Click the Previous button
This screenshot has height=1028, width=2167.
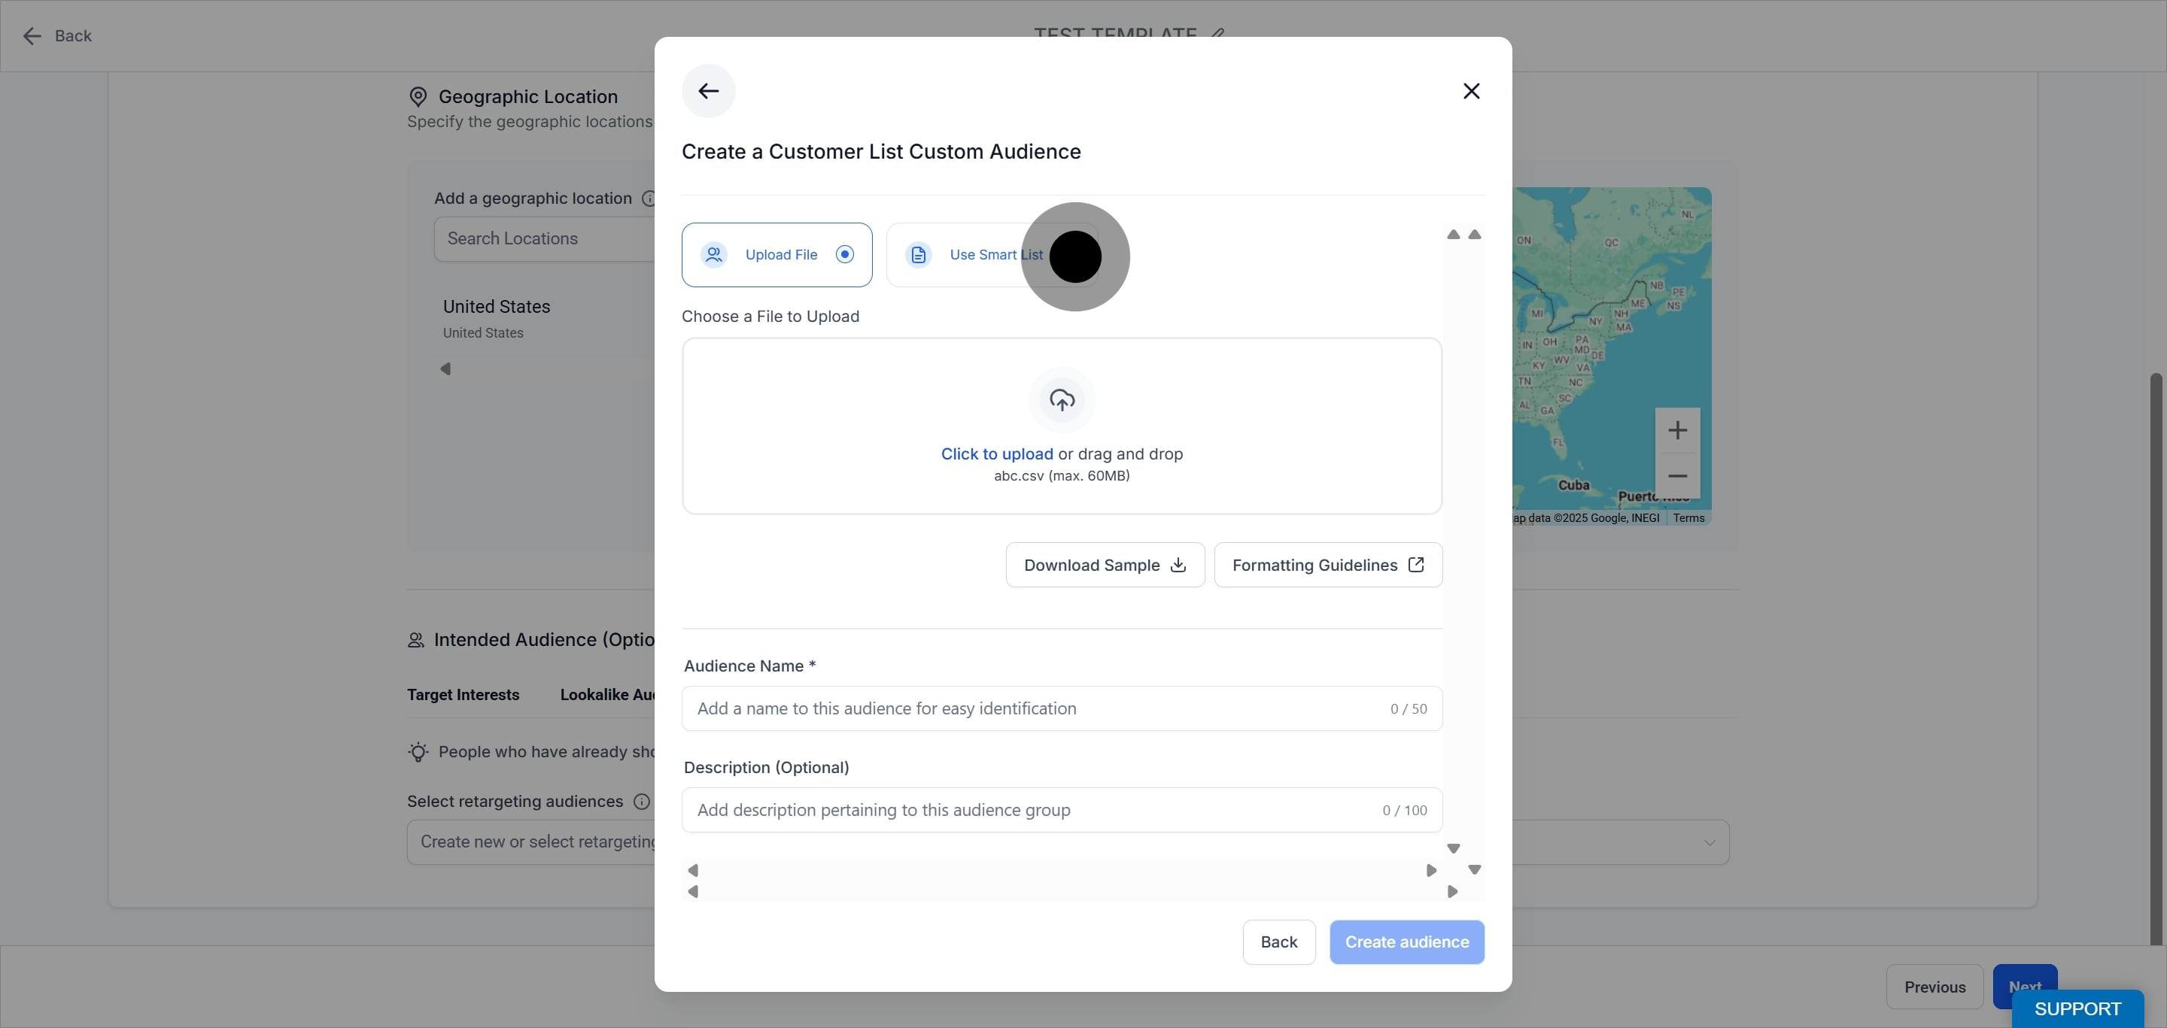1934,987
